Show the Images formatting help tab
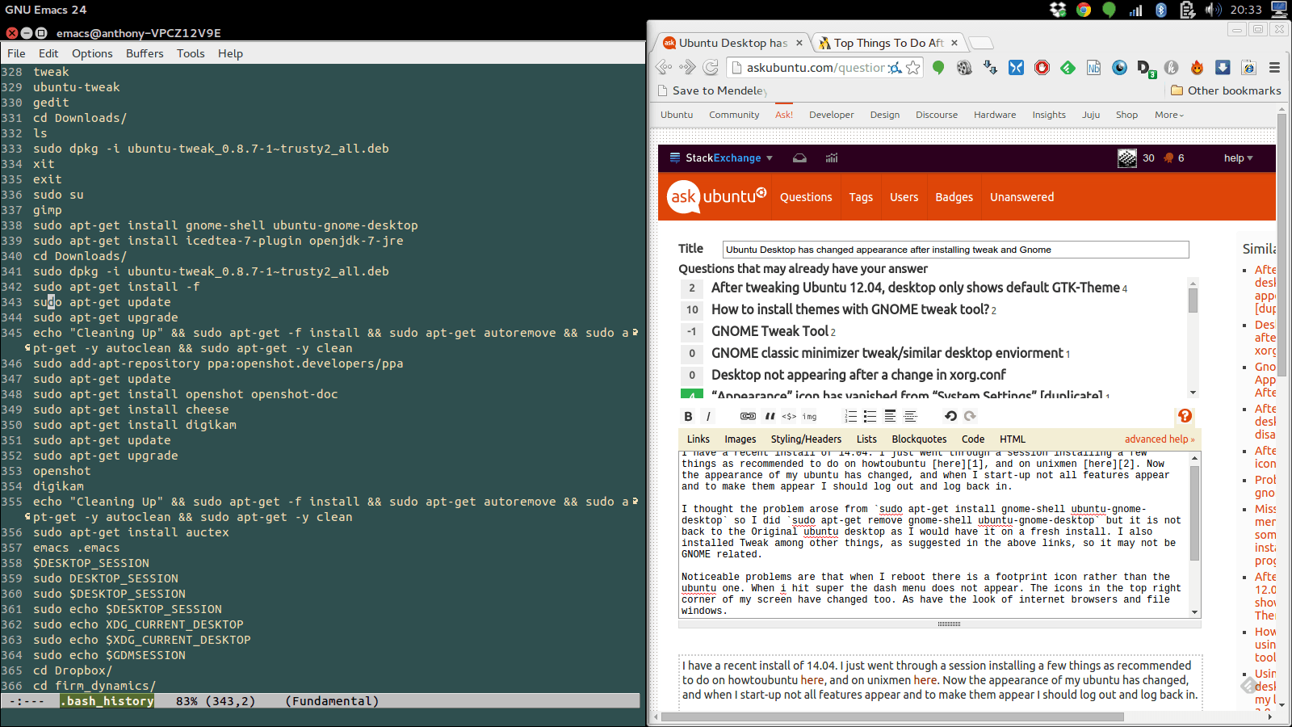 [740, 439]
